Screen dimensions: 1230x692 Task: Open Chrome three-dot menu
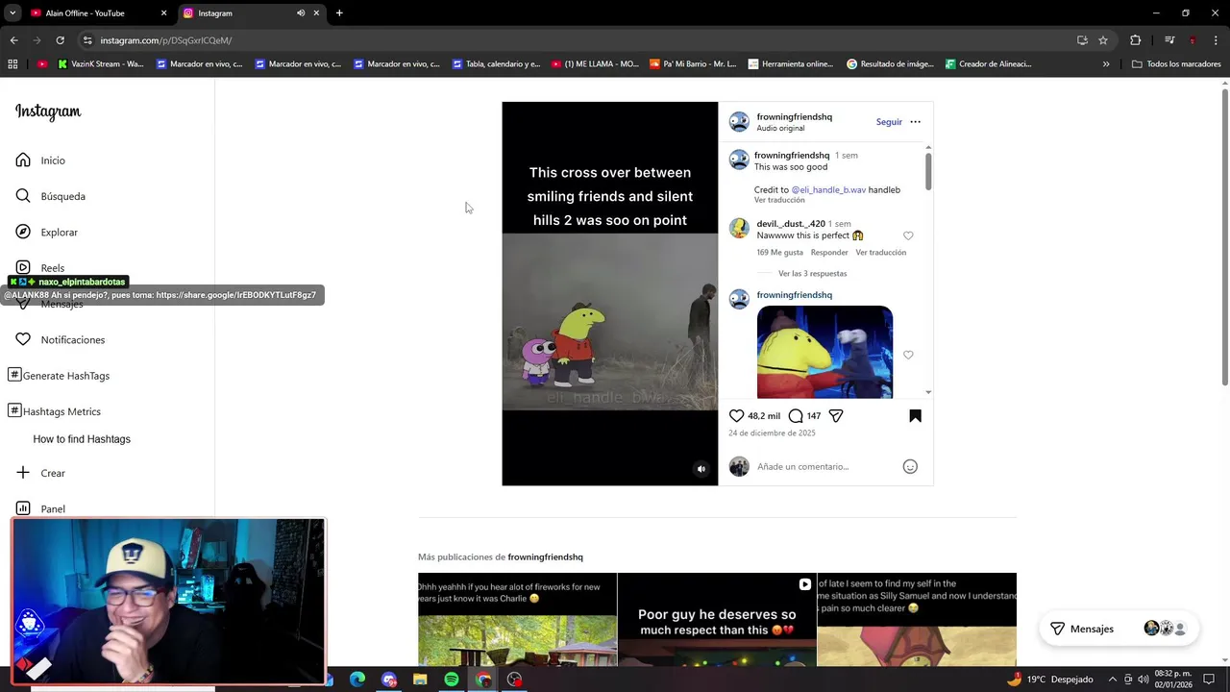click(1216, 40)
